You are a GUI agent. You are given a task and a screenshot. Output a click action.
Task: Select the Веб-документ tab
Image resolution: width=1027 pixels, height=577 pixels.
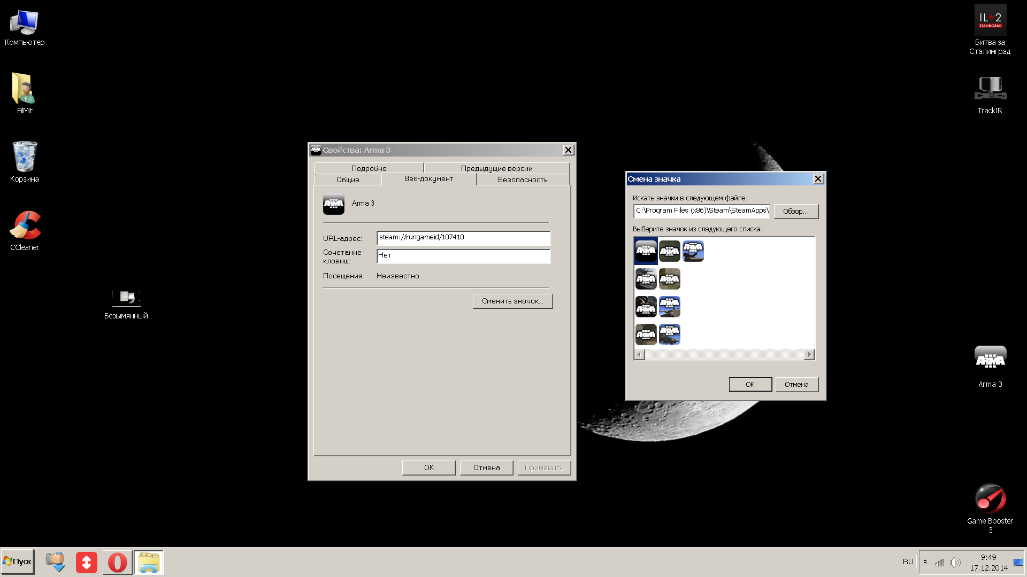[429, 179]
